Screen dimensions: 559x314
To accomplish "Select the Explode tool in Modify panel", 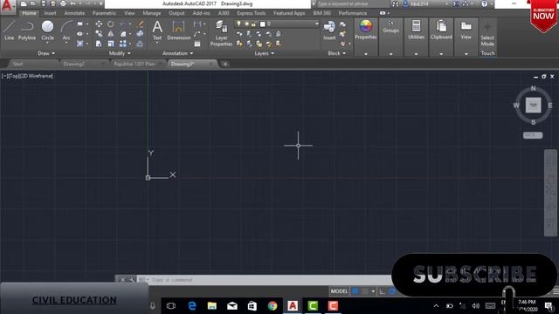I will pyautogui.click(x=140, y=34).
